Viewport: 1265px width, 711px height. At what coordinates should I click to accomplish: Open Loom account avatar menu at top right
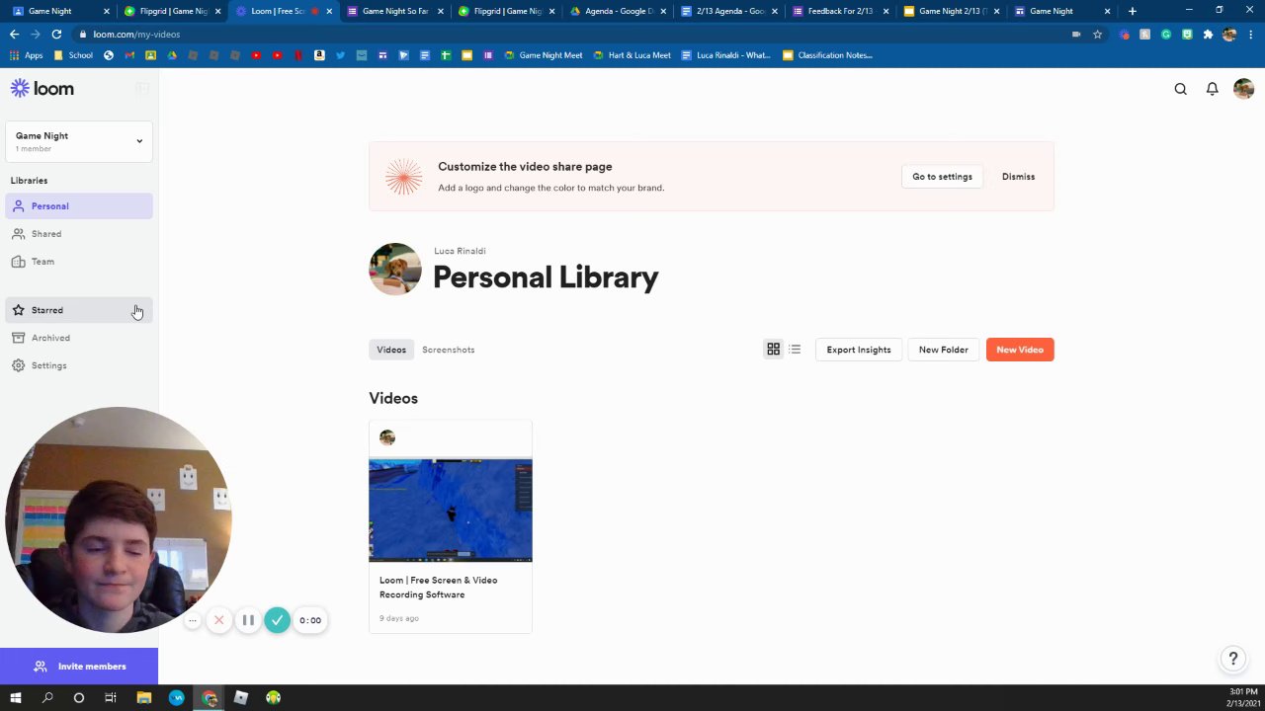point(1243,89)
